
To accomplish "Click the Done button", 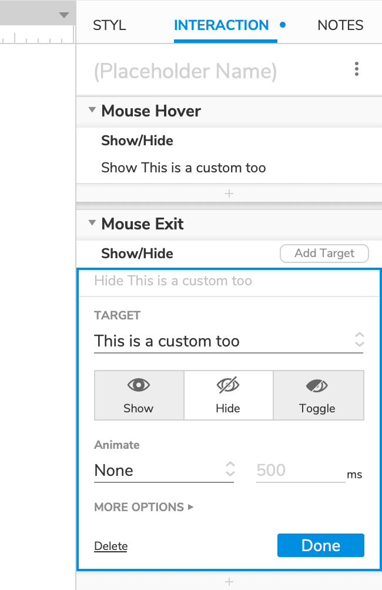I will point(320,545).
